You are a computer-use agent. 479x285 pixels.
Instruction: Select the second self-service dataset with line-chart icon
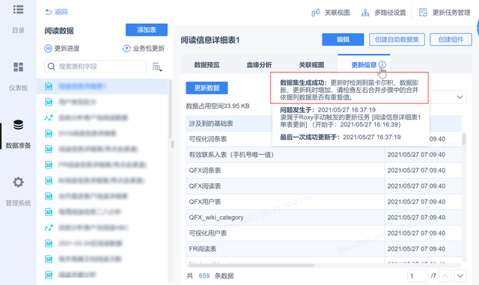tap(102, 227)
